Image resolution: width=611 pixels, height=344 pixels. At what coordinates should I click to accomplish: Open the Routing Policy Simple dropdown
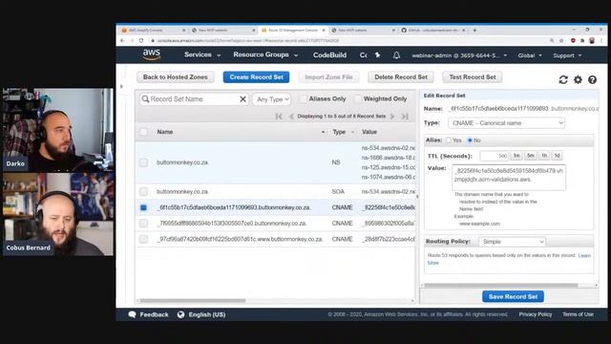tap(512, 242)
